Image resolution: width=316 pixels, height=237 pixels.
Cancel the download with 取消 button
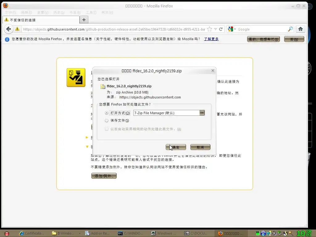point(200,147)
